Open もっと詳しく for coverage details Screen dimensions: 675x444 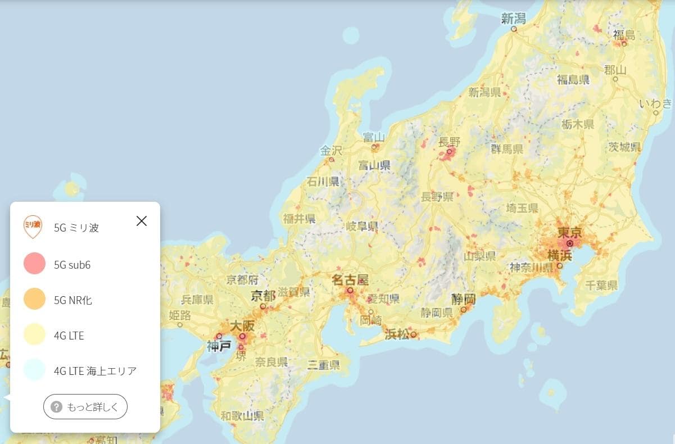pos(85,406)
